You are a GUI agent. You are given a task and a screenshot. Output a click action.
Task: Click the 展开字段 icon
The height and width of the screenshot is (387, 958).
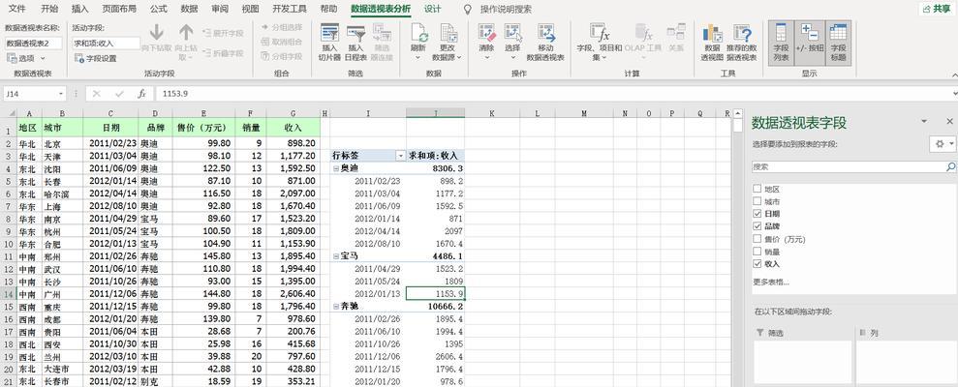(x=207, y=32)
